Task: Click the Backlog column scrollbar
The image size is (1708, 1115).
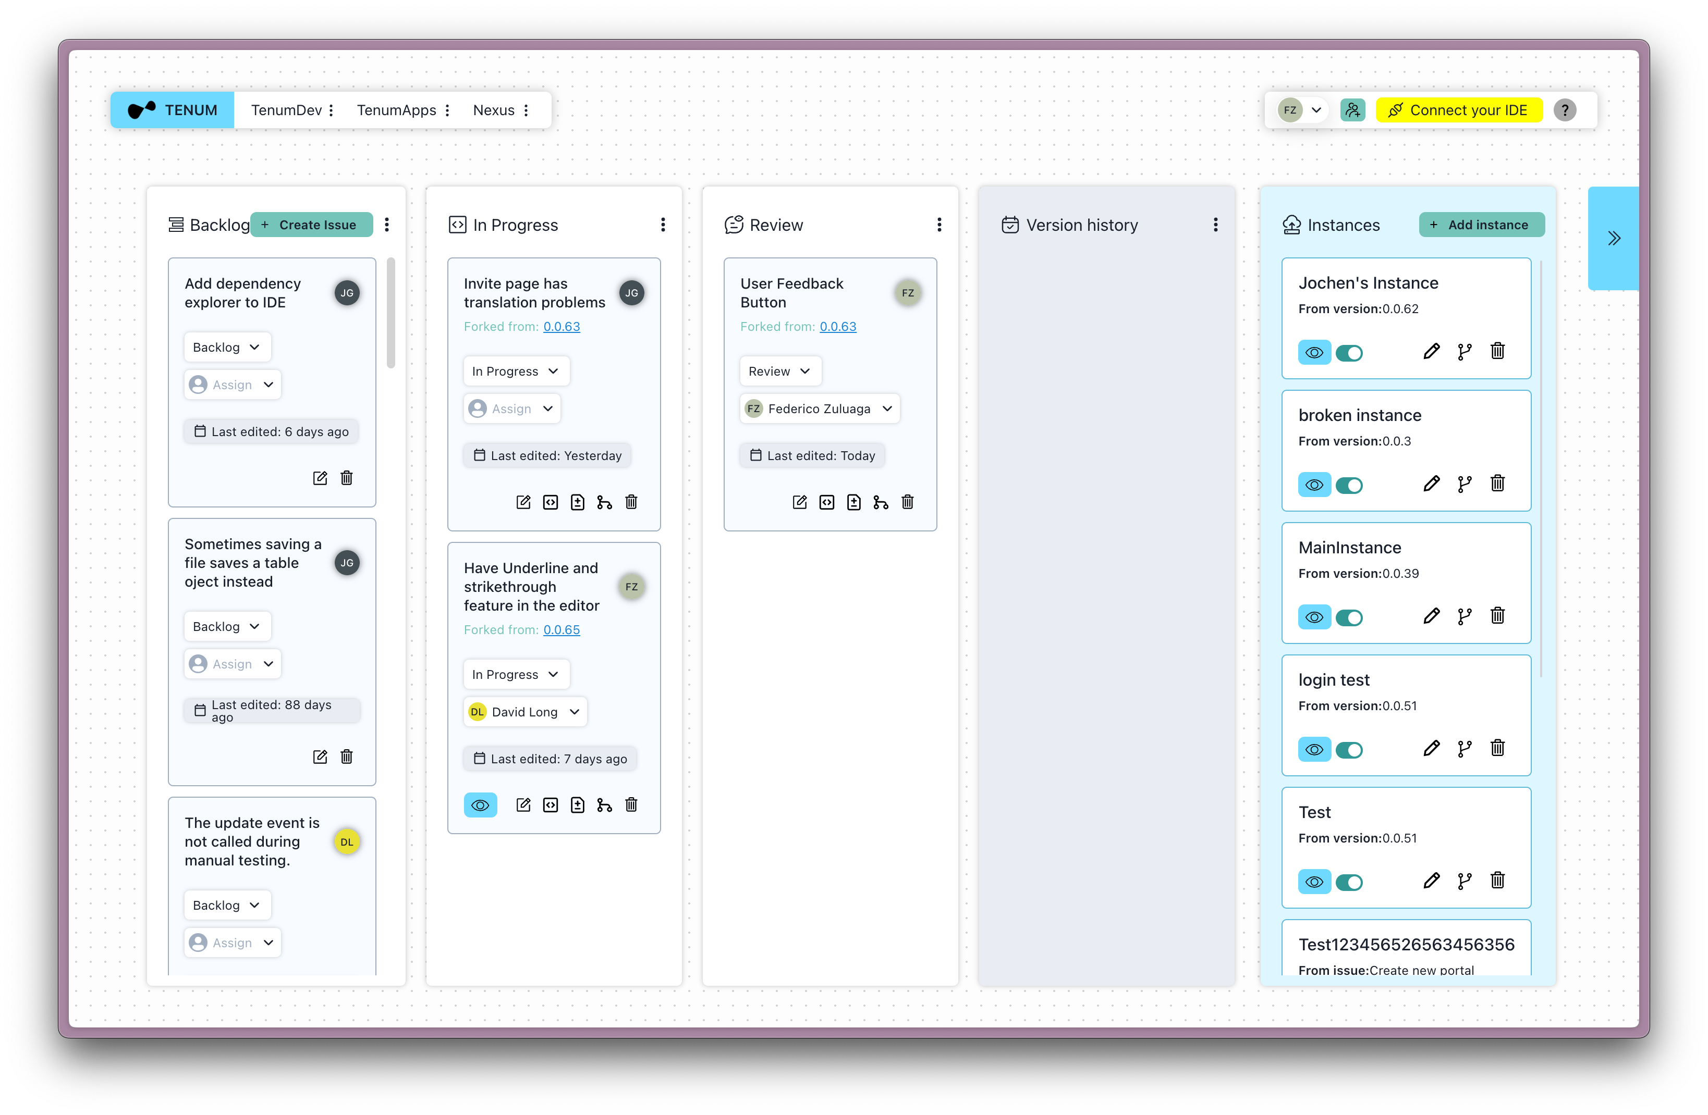Action: [391, 313]
